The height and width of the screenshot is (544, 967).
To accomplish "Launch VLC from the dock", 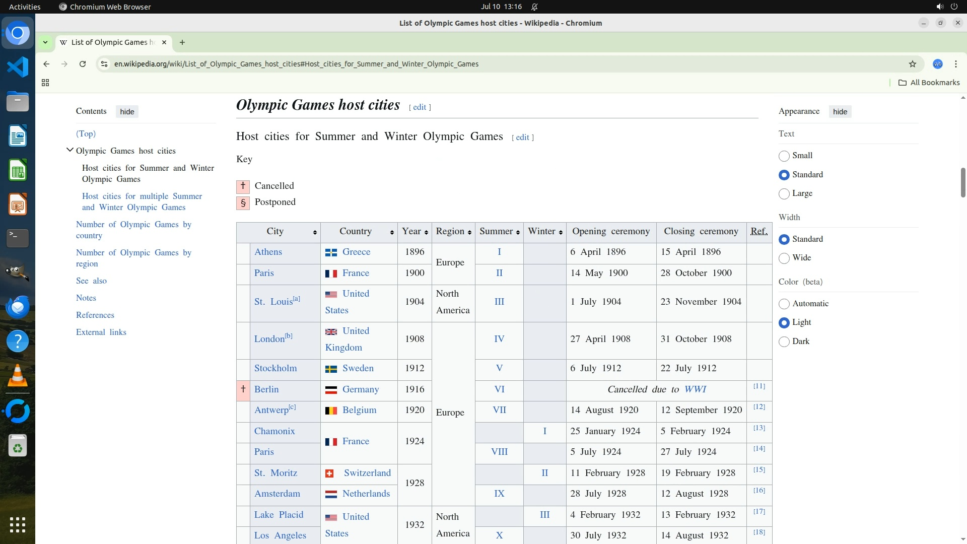I will (x=18, y=376).
